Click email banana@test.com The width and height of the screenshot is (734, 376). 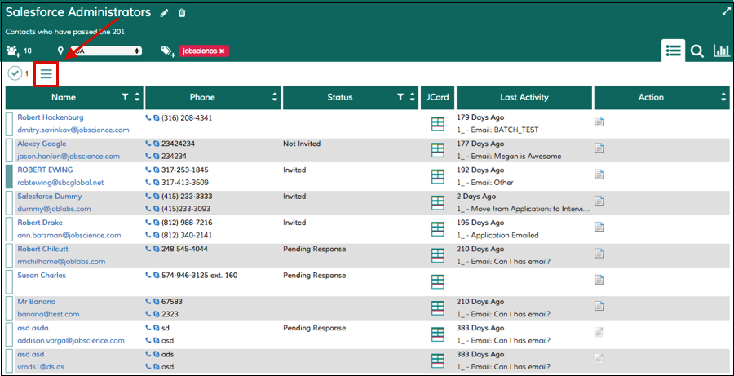tap(48, 314)
